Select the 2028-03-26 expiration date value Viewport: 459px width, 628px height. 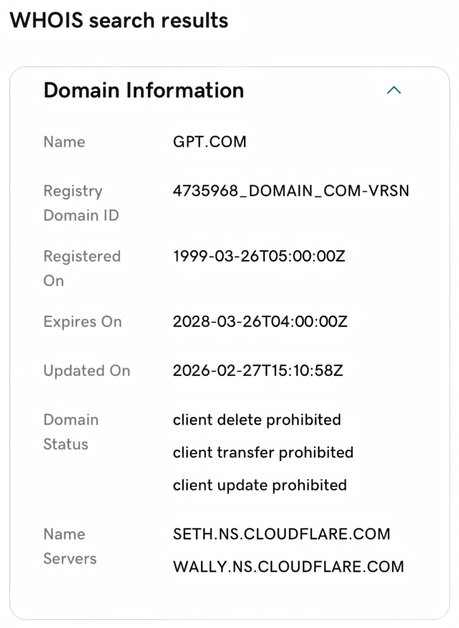[260, 321]
